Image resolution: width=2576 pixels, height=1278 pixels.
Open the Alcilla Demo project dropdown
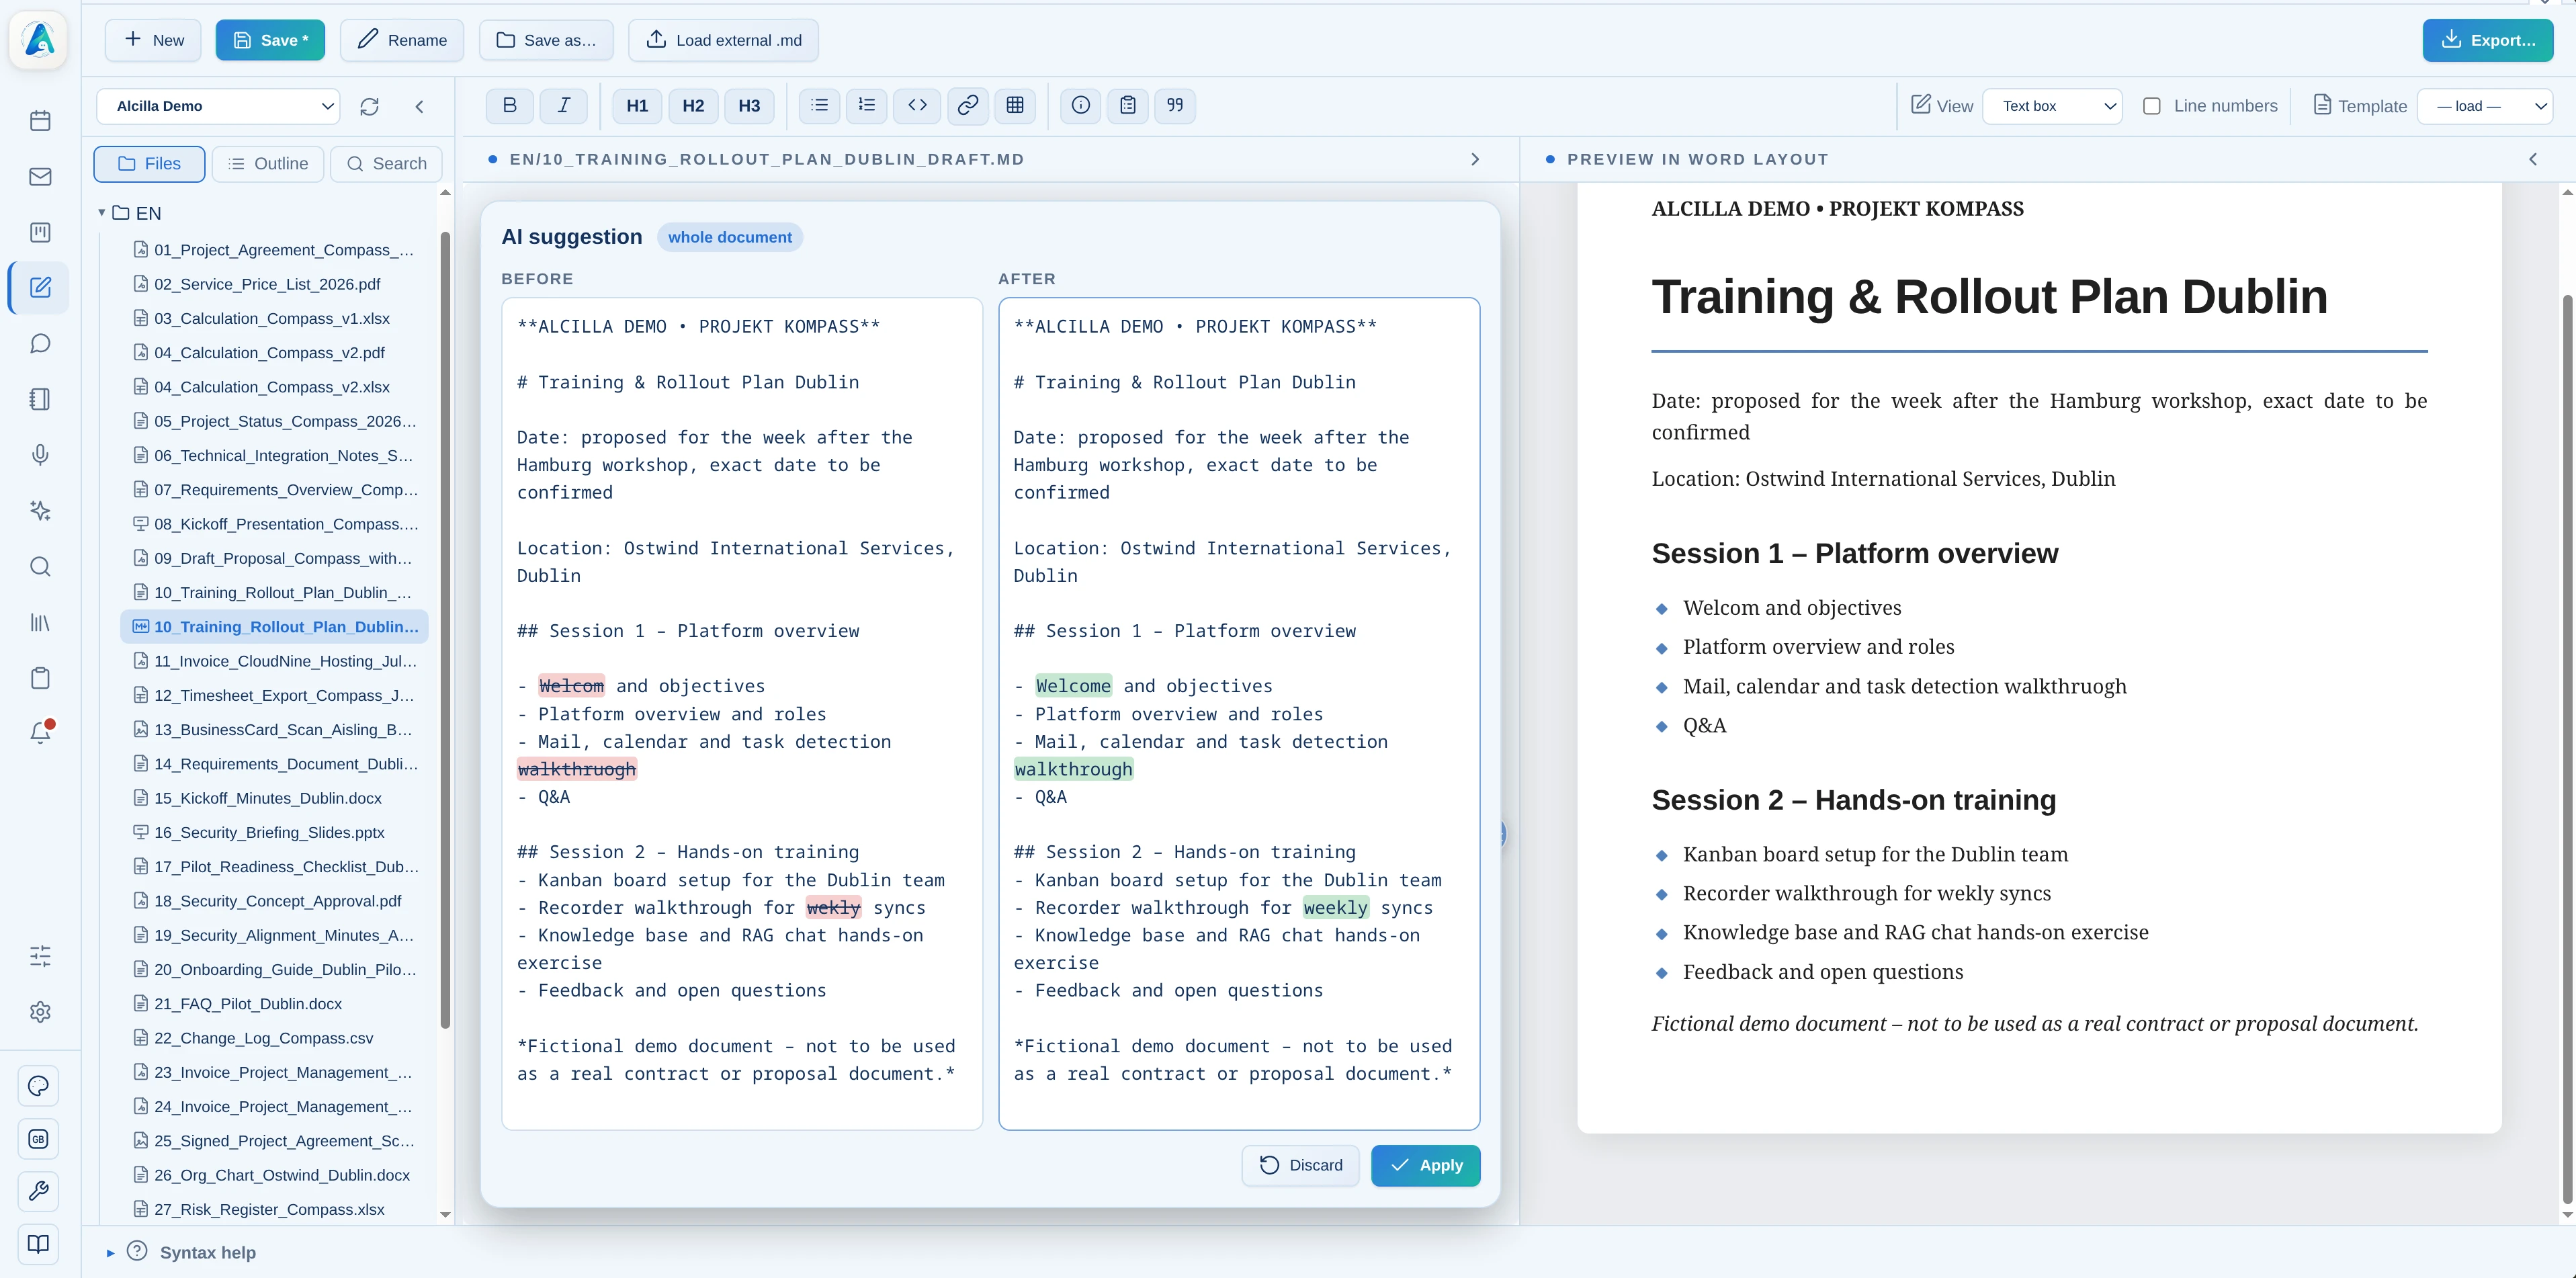click(x=218, y=106)
